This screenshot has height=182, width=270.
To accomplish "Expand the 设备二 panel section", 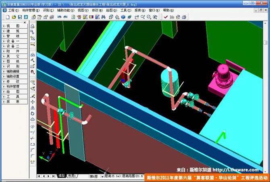I will pyautogui.click(x=15, y=46).
